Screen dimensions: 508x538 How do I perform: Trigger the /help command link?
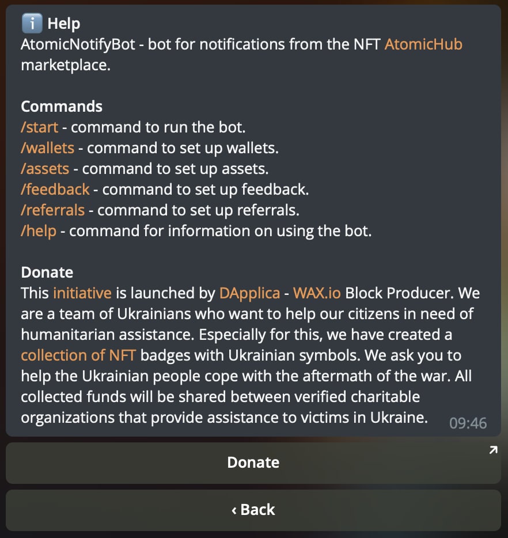point(39,231)
